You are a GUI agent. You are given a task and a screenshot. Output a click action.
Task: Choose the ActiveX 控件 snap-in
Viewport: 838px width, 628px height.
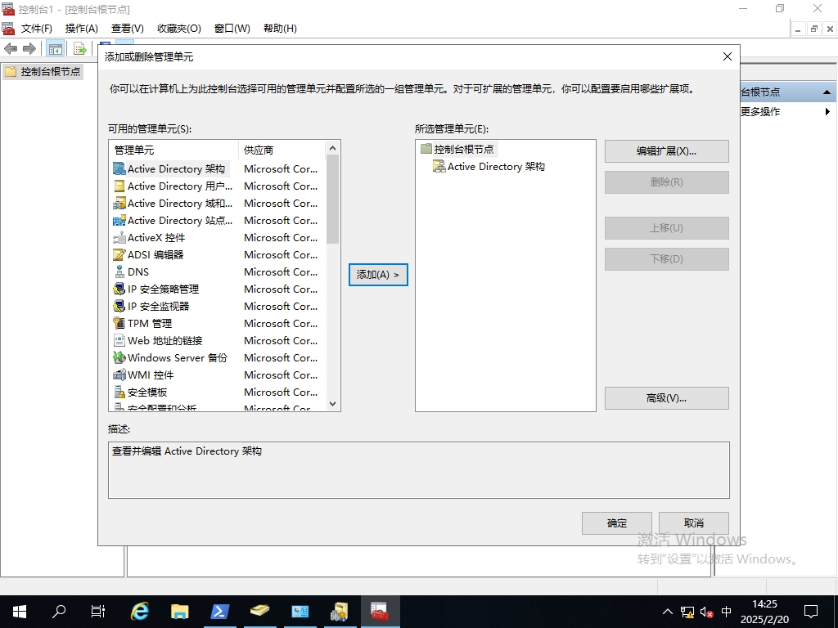pyautogui.click(x=156, y=238)
